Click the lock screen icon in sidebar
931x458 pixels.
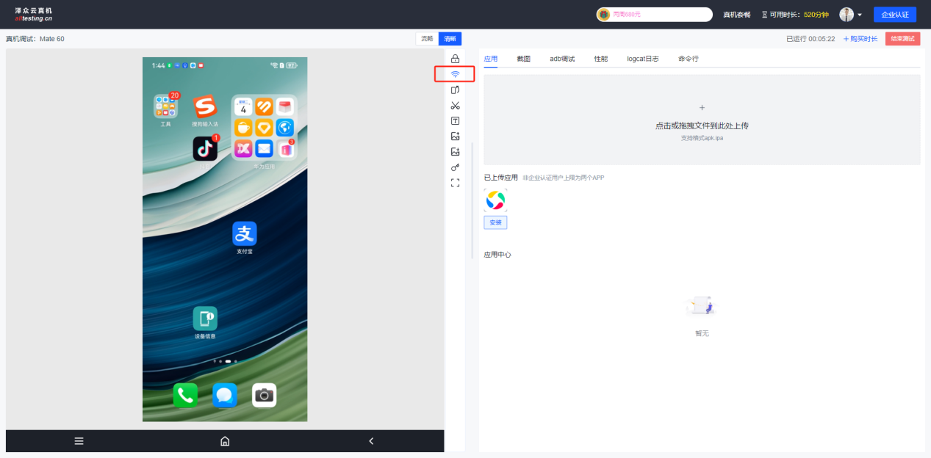[x=455, y=59]
